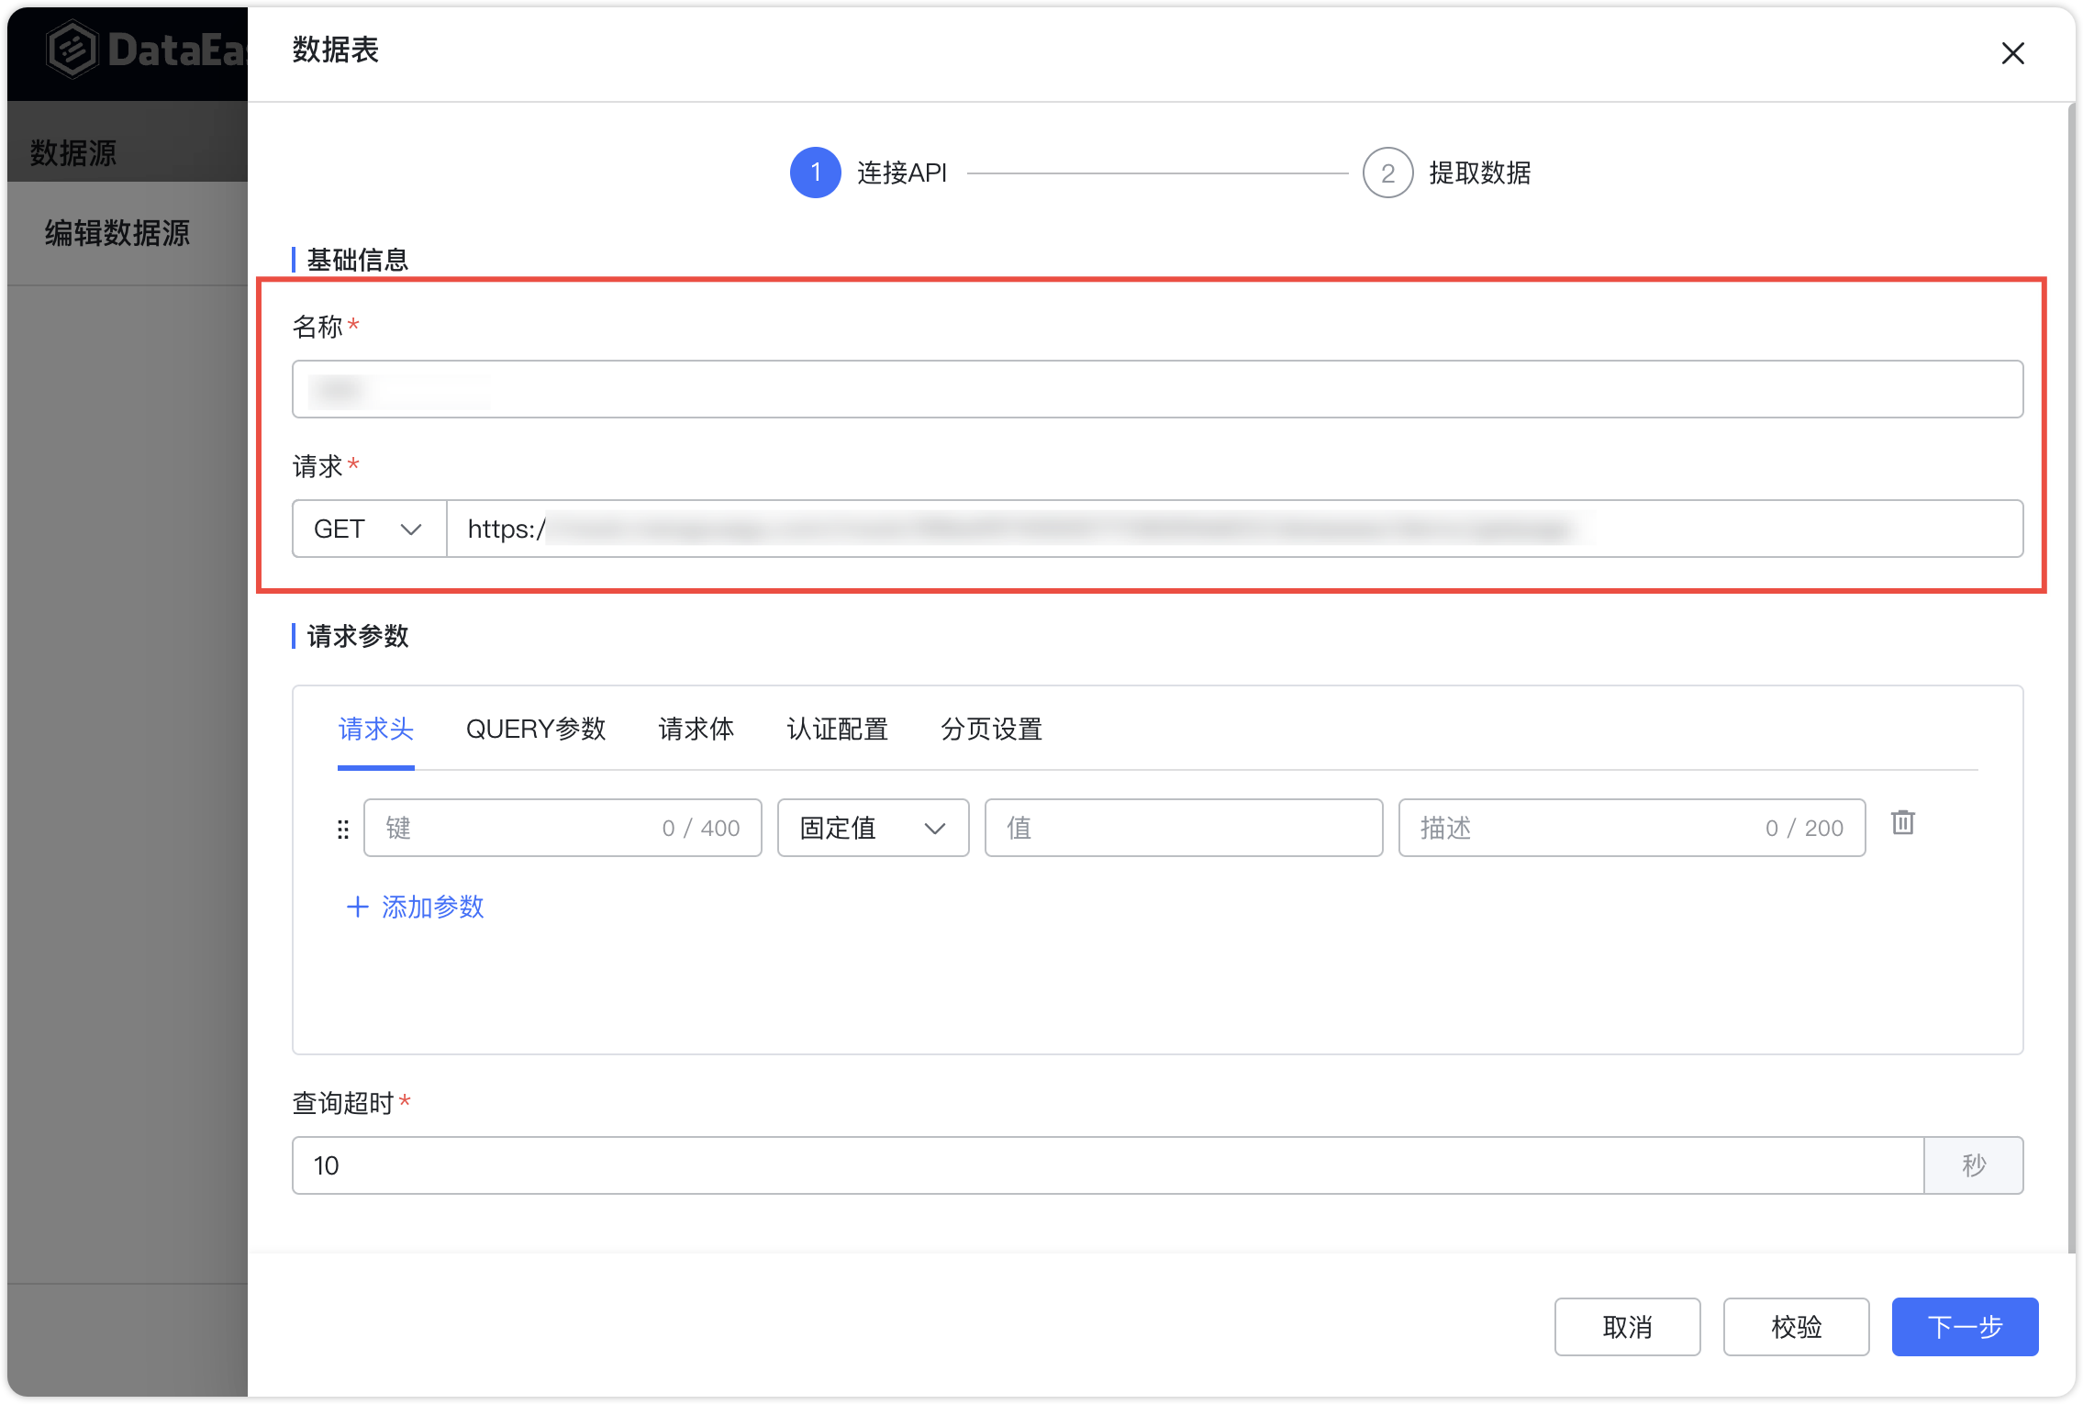This screenshot has height=1404, width=2083.
Task: Click the 秒 unit suffix
Action: click(x=1974, y=1165)
